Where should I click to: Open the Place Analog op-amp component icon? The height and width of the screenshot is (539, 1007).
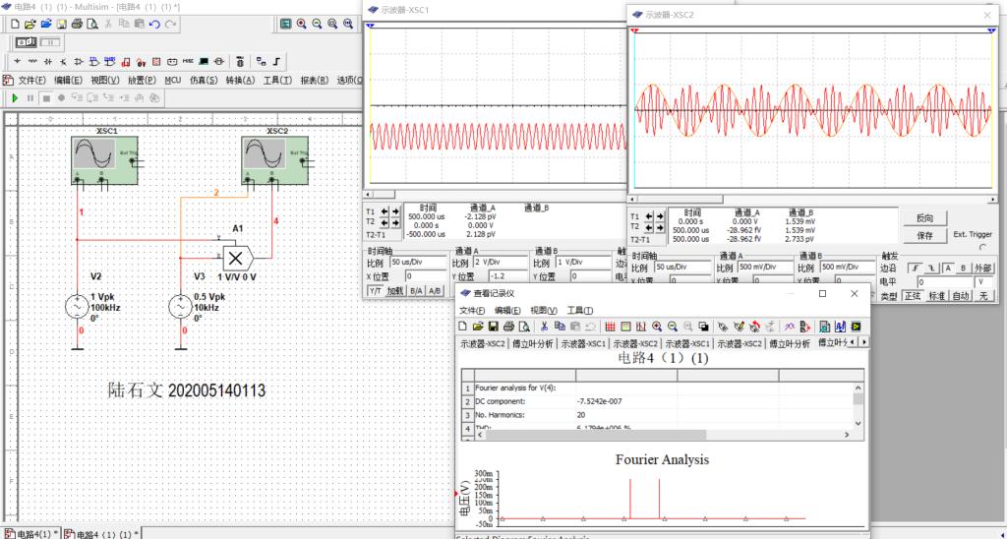coord(79,62)
